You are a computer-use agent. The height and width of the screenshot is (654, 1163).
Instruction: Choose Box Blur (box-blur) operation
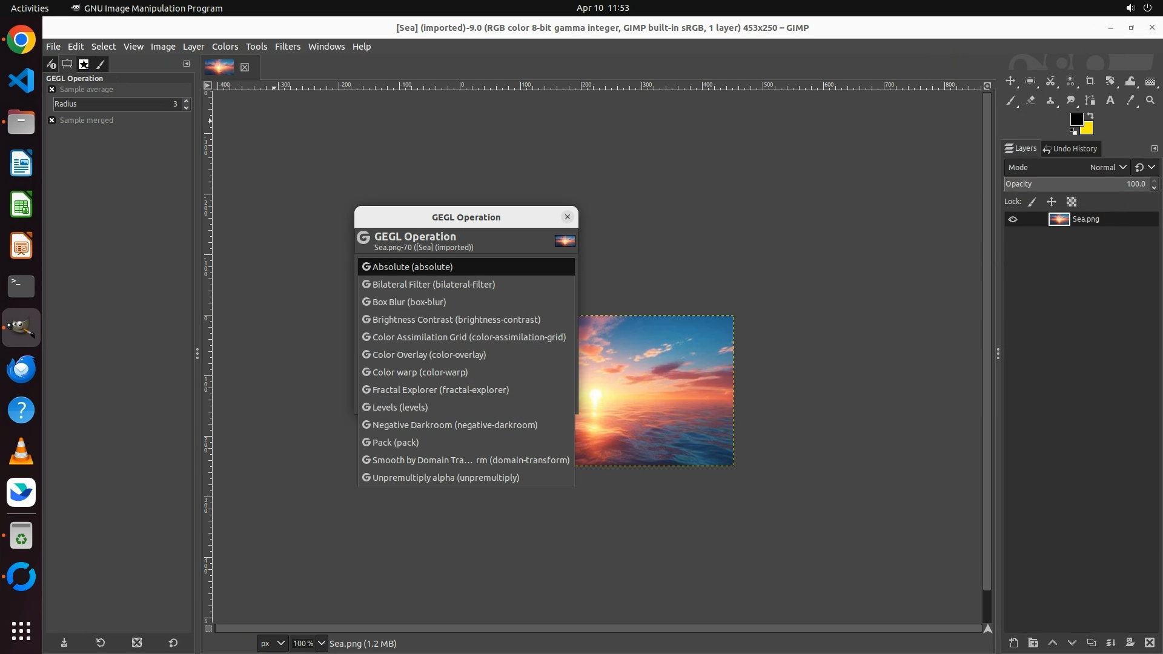point(409,302)
